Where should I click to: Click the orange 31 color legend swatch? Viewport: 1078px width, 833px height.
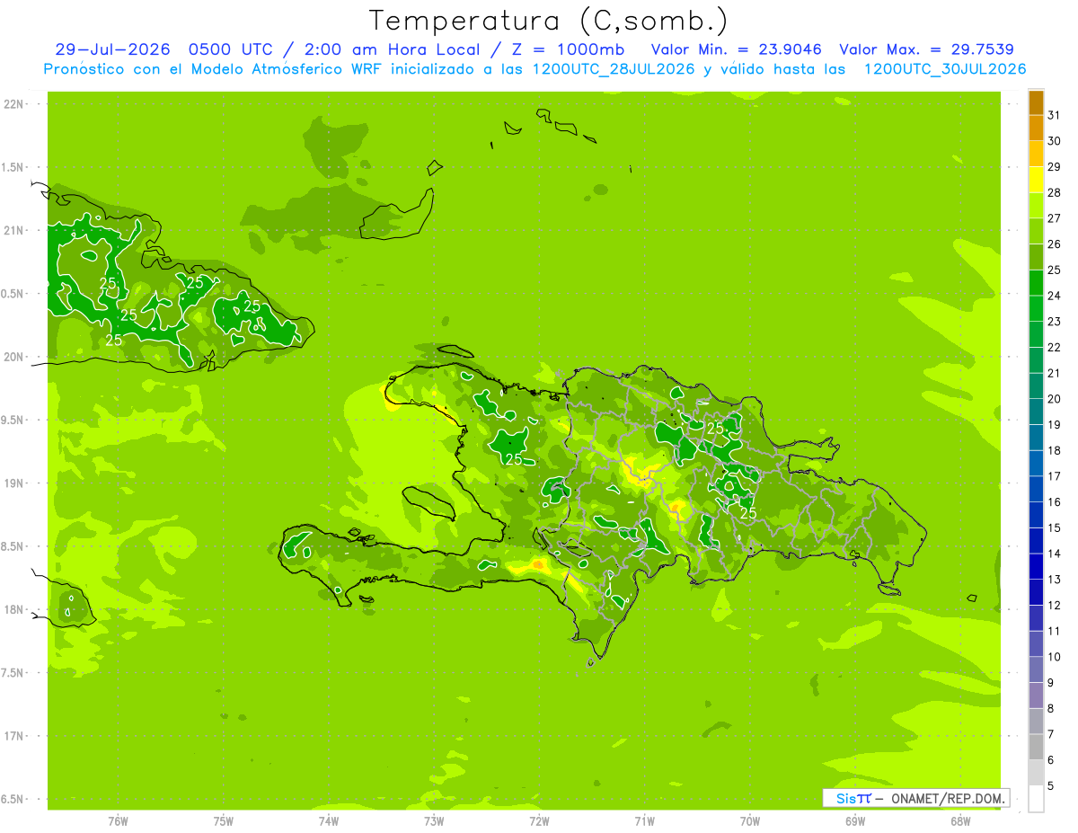[x=1036, y=102]
